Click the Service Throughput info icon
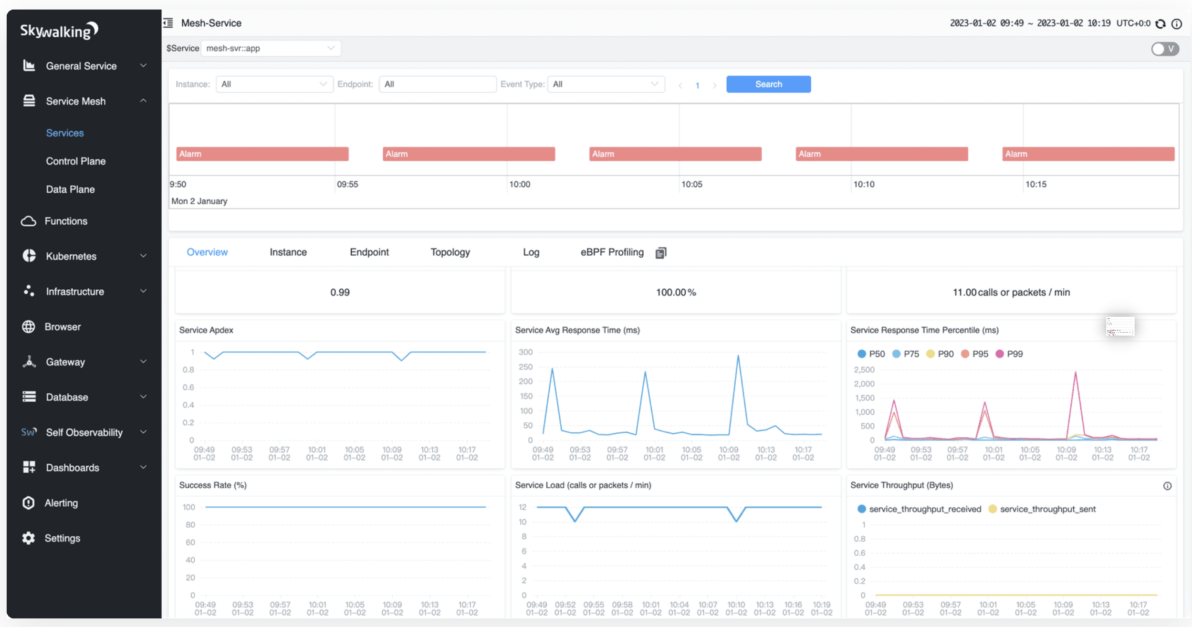 (1167, 486)
